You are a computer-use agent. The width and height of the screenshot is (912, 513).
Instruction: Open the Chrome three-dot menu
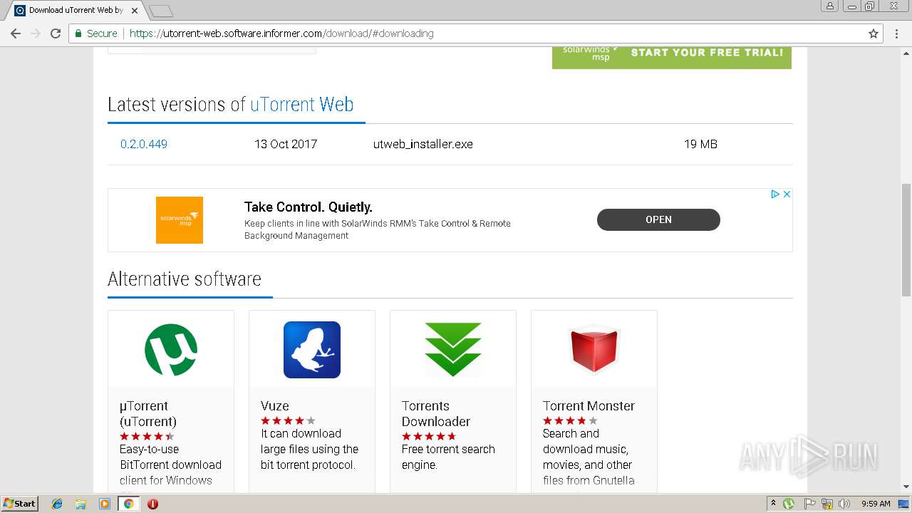click(x=897, y=33)
